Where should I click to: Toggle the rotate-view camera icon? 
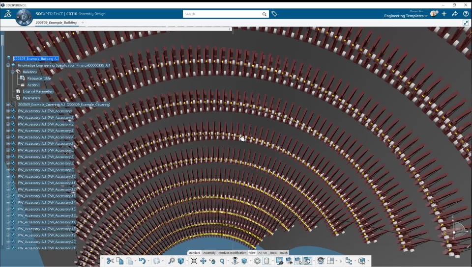308,261
